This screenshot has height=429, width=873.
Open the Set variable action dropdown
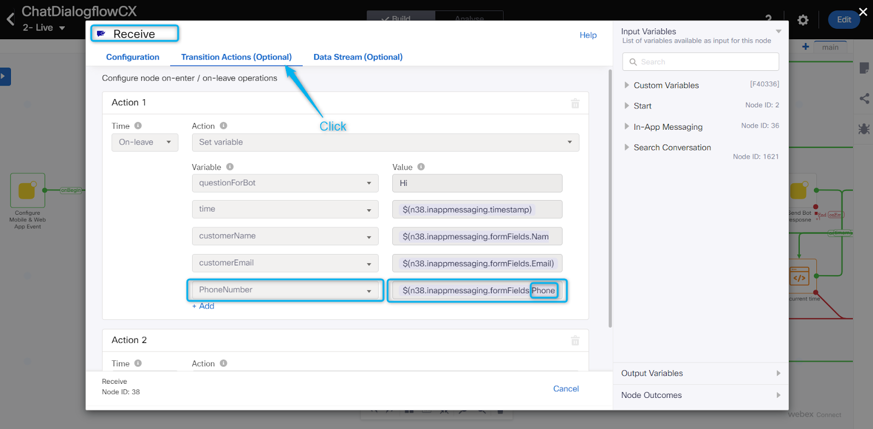[x=385, y=142]
